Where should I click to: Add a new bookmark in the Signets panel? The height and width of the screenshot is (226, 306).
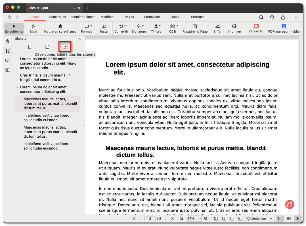point(30,47)
